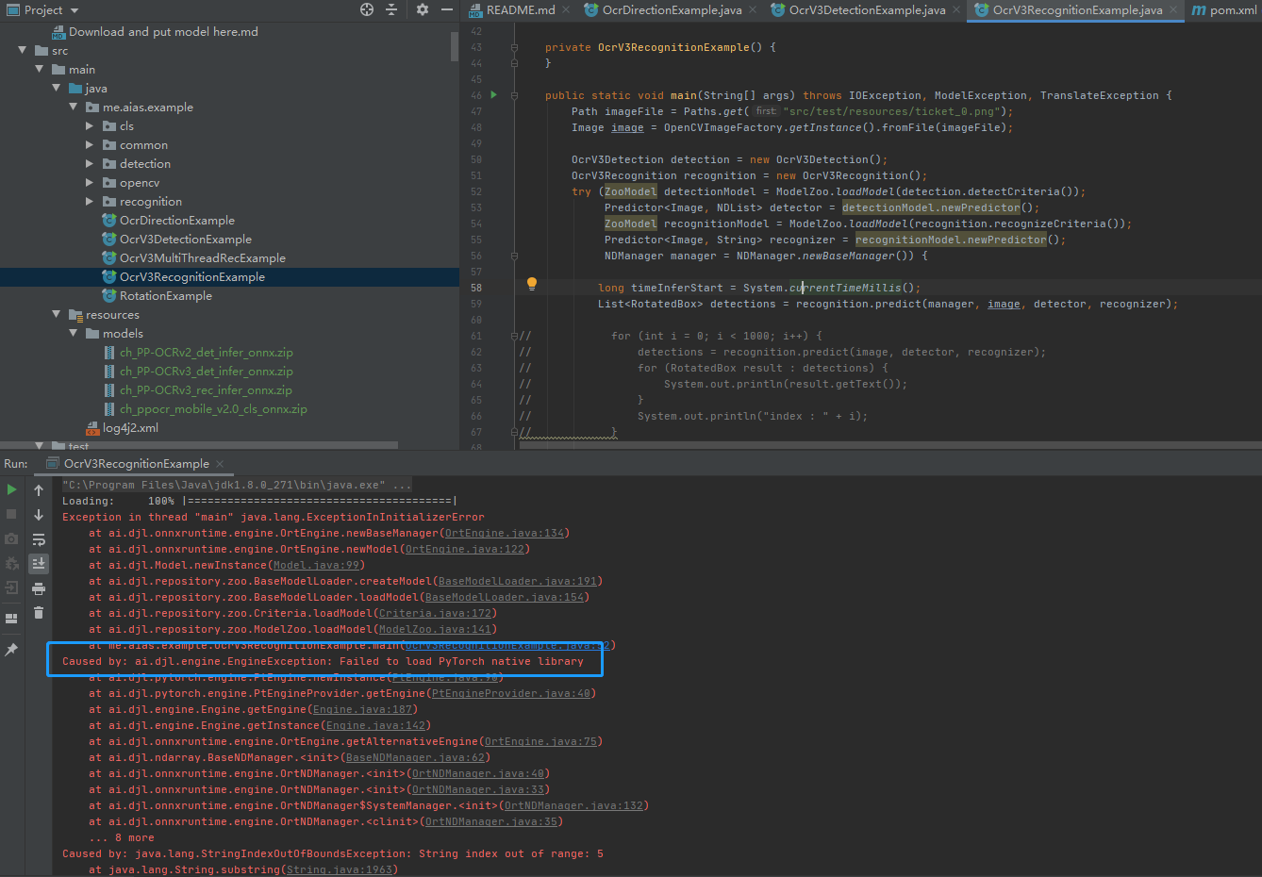Select ch_ppocr_mobile_v2.0_cls_onnx.zip file
This screenshot has height=877, width=1262.
click(213, 408)
